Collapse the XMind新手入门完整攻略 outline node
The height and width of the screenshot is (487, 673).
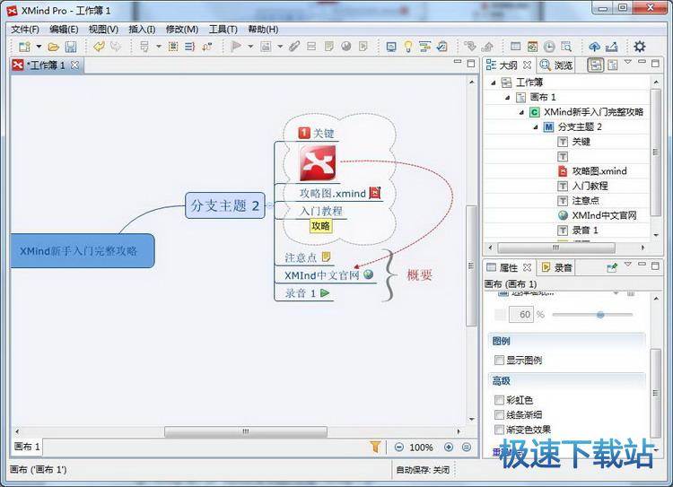pos(521,112)
